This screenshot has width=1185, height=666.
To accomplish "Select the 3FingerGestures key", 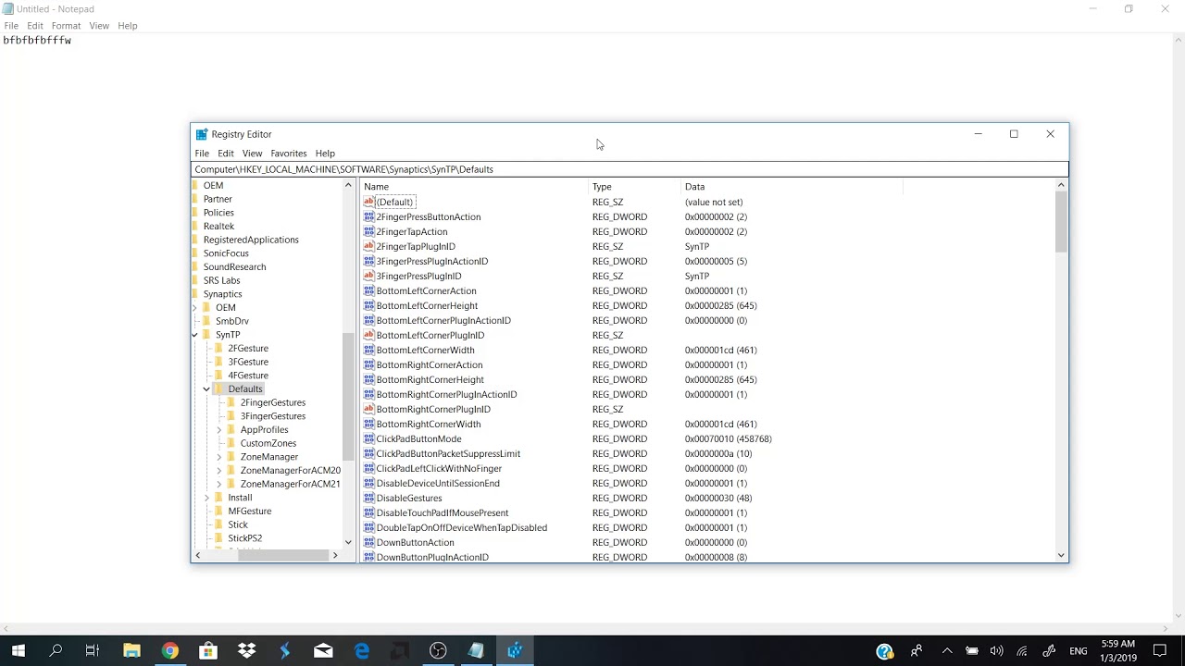I will pos(273,416).
